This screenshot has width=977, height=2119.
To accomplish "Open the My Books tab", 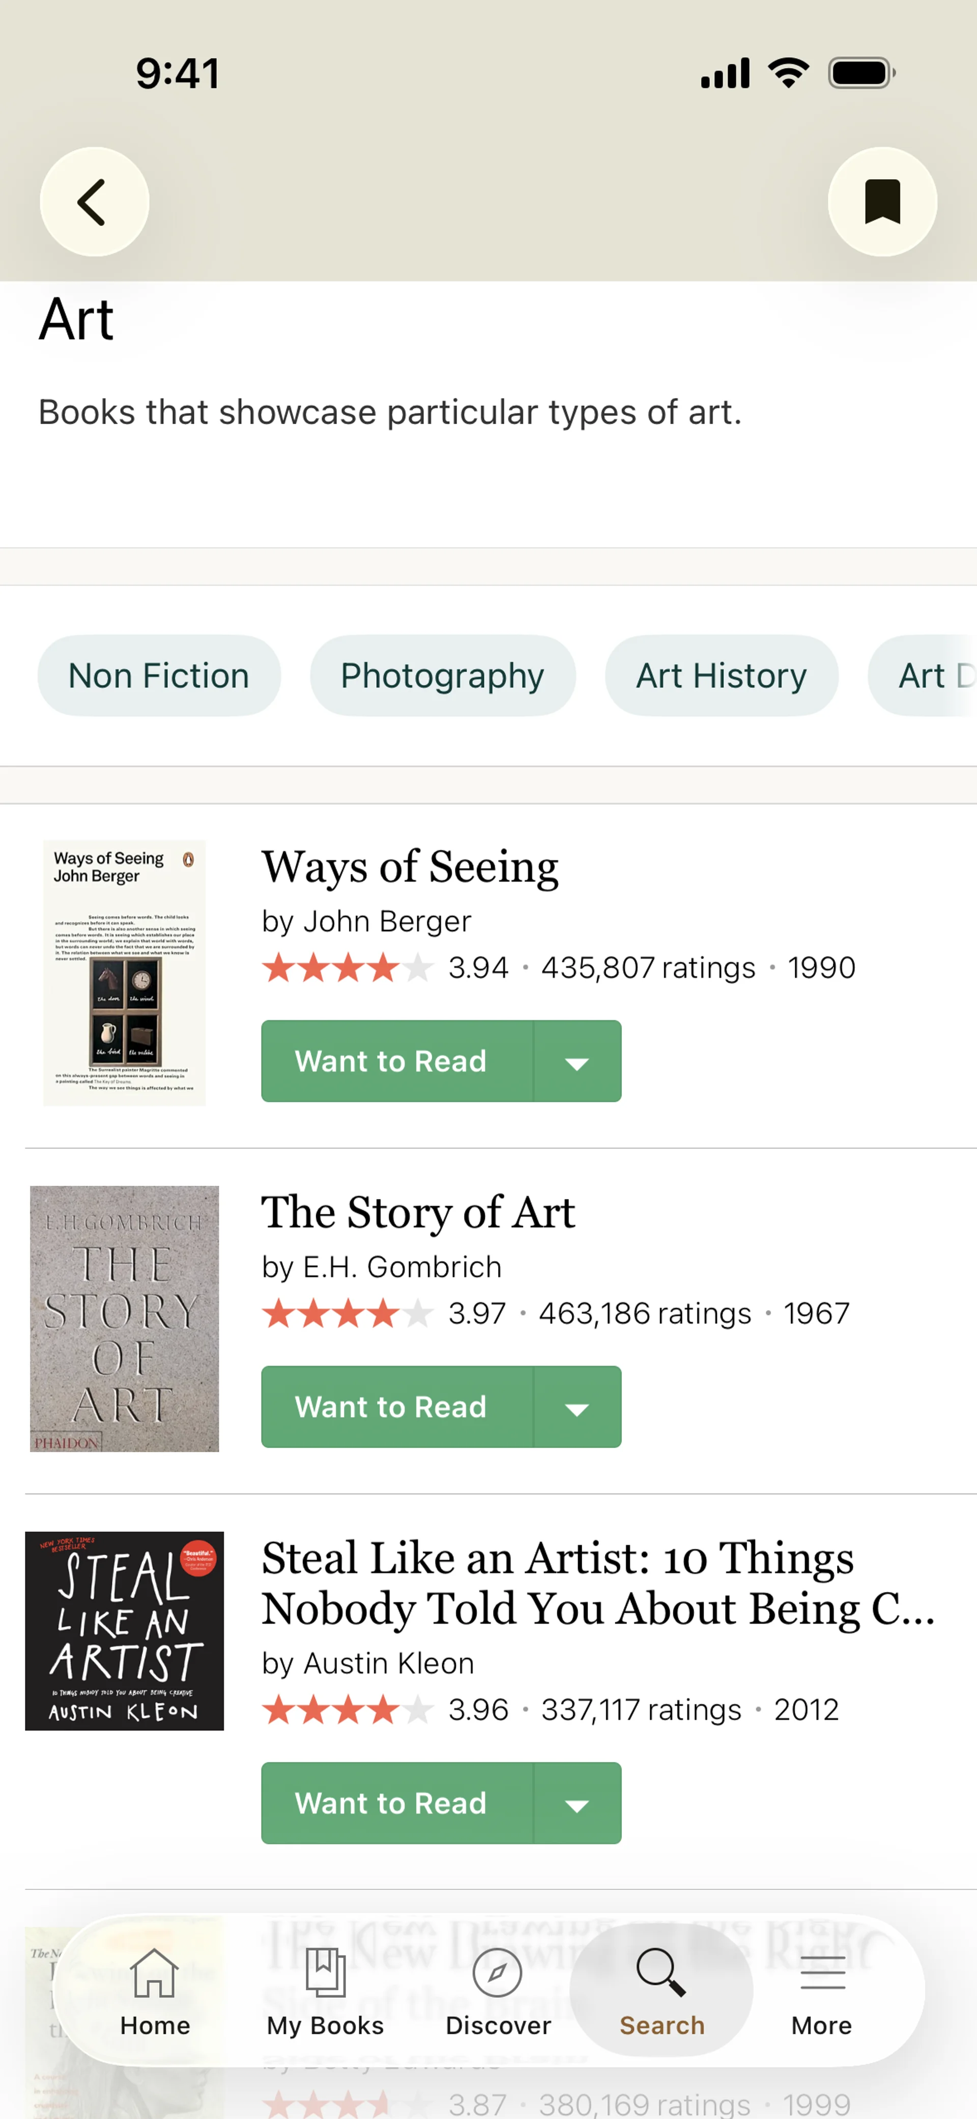I will pos(325,1991).
